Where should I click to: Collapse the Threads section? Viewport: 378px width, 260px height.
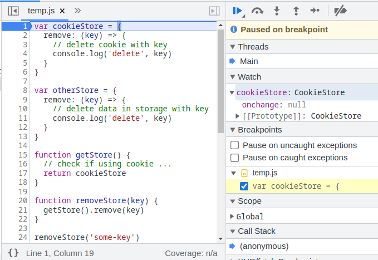pyautogui.click(x=233, y=47)
